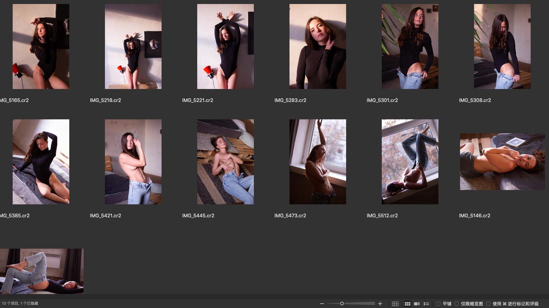
Task: Switch to details view icon
Action: [417, 304]
